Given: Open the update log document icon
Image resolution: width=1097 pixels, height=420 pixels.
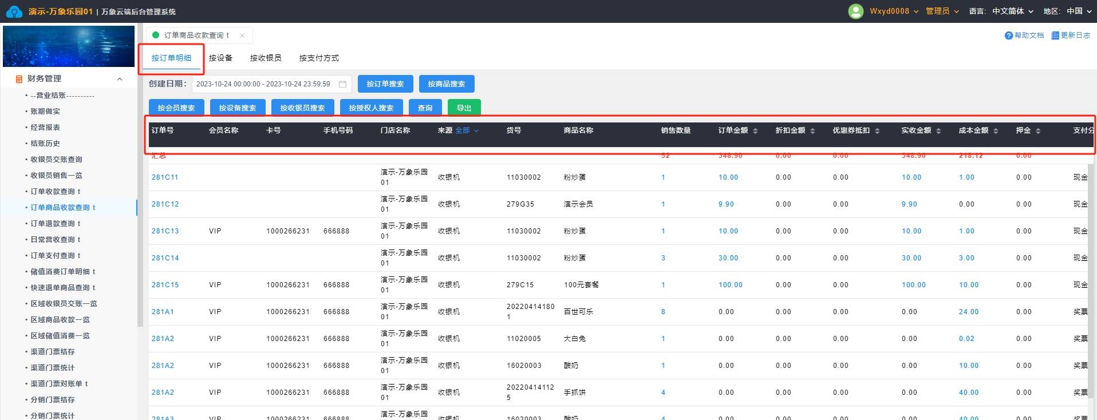Looking at the screenshot, I should 1055,35.
